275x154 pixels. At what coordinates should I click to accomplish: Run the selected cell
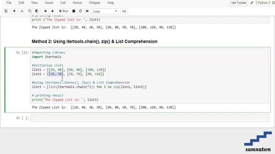64,11
